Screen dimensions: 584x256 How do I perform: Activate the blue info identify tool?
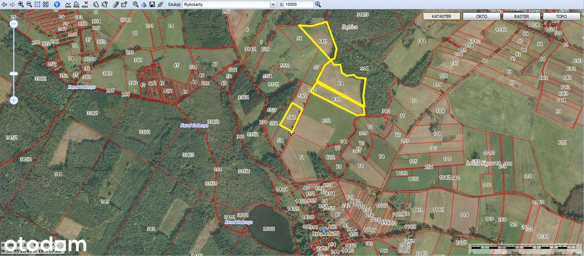click(x=57, y=5)
